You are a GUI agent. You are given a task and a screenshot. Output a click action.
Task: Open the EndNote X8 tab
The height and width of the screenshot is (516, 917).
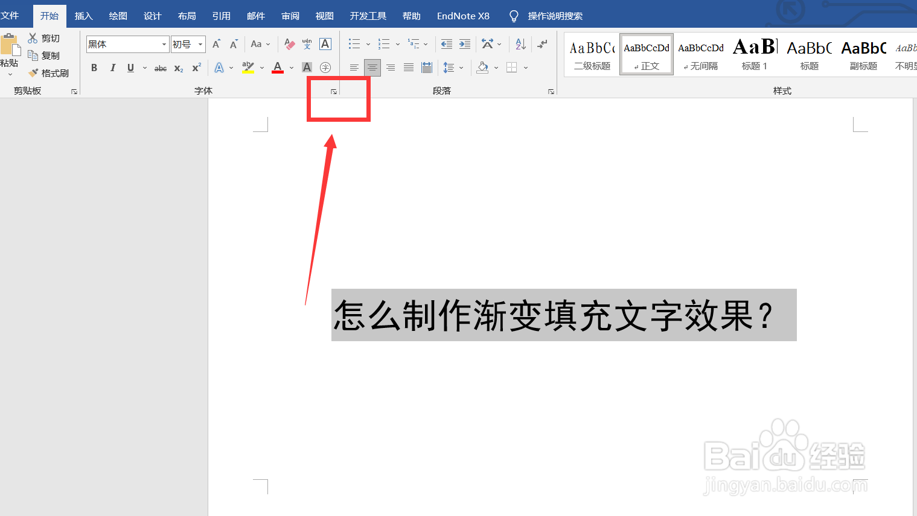463,16
